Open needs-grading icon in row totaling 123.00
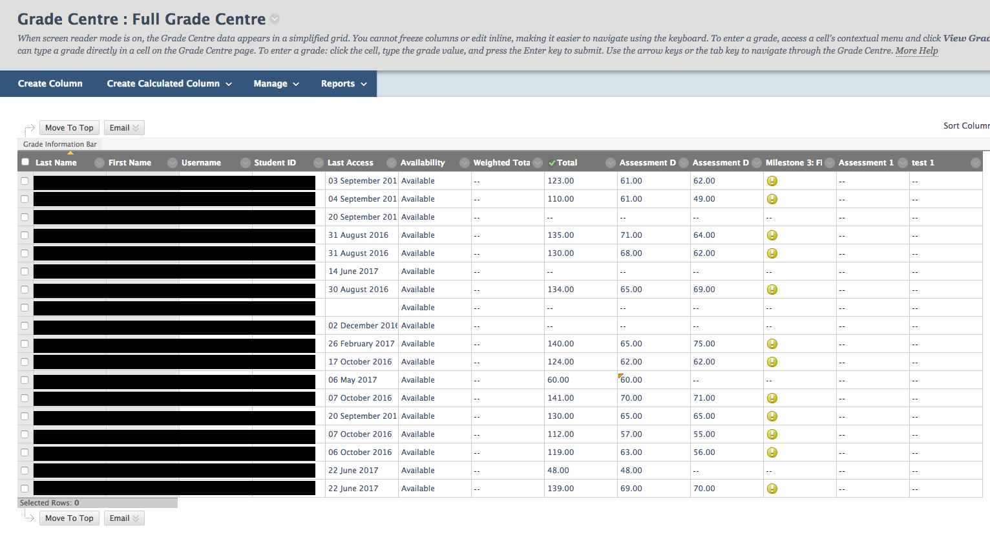Viewport: 990px width, 541px height. 772,181
